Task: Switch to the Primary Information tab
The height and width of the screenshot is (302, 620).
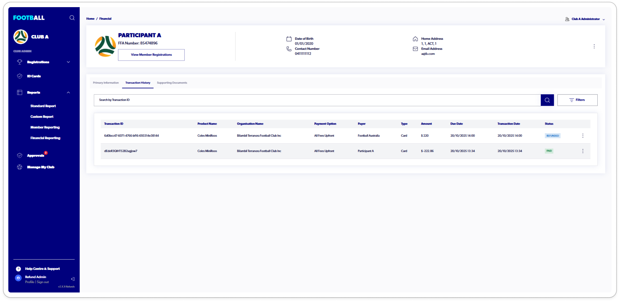Action: [x=106, y=83]
